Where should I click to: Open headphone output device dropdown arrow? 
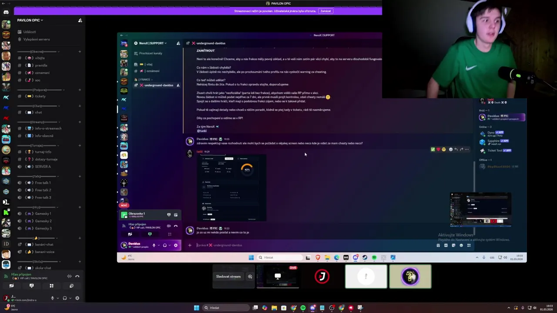(70, 298)
